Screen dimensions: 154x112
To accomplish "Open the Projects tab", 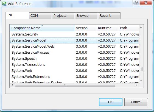I will (63, 16).
